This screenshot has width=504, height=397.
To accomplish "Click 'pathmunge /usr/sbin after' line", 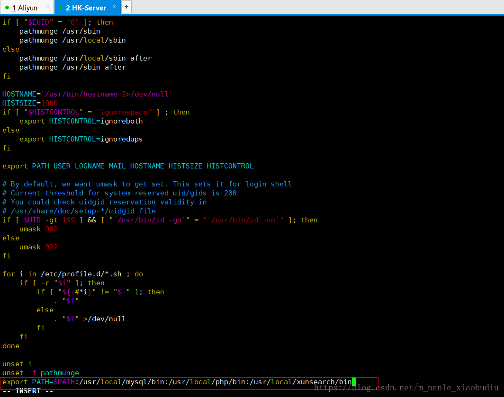I will pyautogui.click(x=72, y=67).
